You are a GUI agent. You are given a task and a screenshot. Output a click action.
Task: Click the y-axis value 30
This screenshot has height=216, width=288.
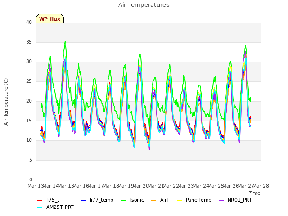29,61
